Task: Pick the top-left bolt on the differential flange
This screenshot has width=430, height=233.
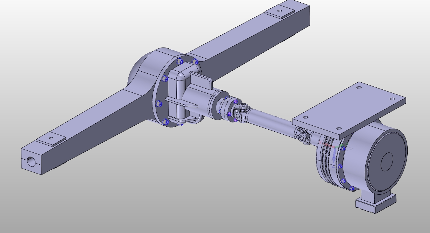Action: pyautogui.click(x=180, y=62)
